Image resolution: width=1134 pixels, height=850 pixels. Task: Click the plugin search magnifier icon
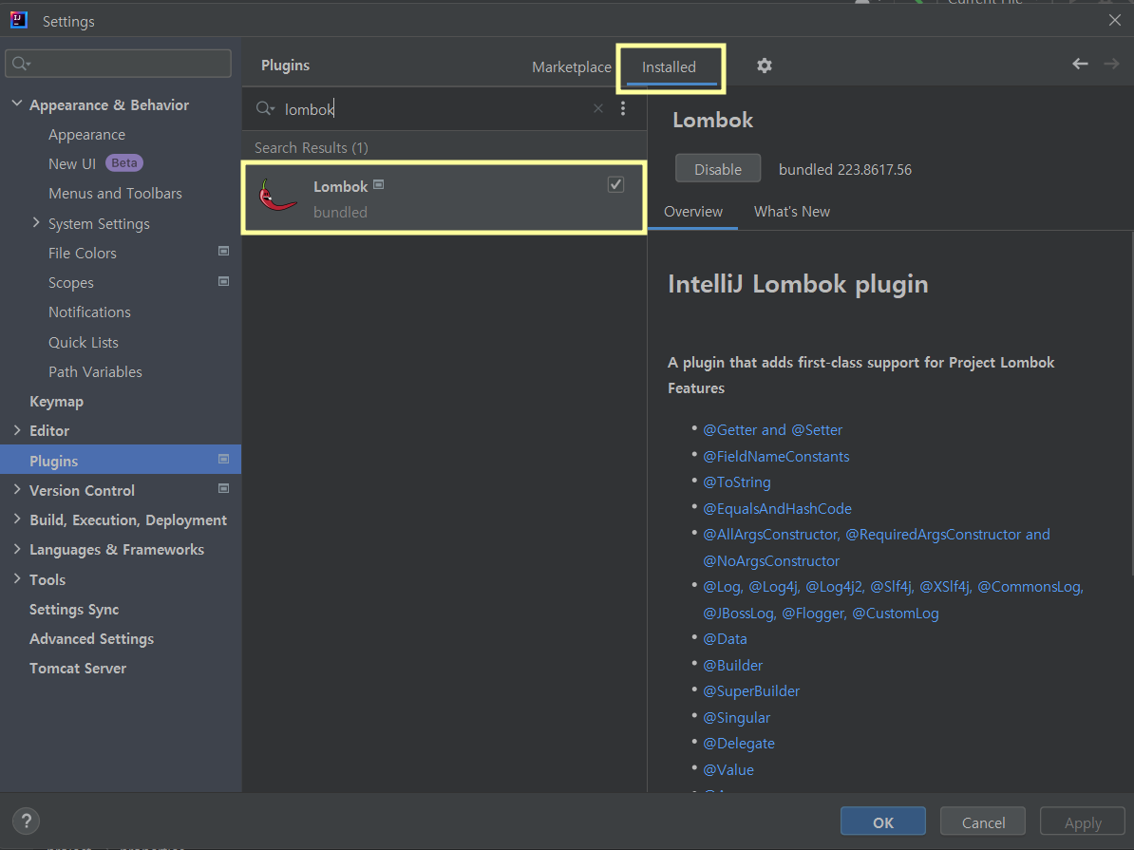[265, 108]
